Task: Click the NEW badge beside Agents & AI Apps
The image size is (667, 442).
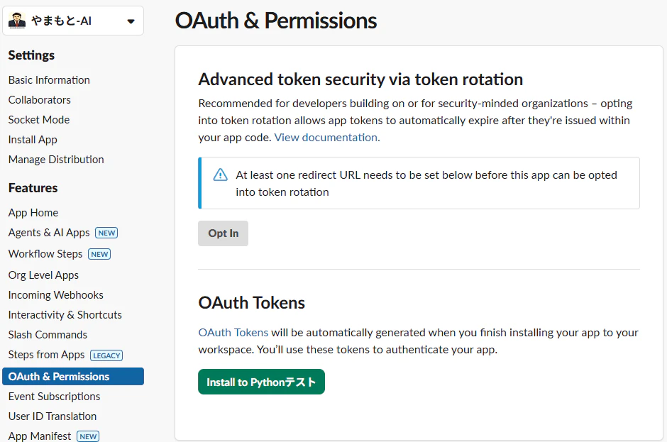Action: [x=106, y=233]
